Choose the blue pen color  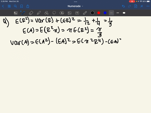105,13
